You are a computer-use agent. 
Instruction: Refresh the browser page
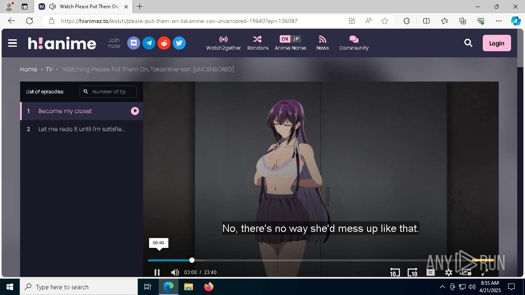coord(30,21)
